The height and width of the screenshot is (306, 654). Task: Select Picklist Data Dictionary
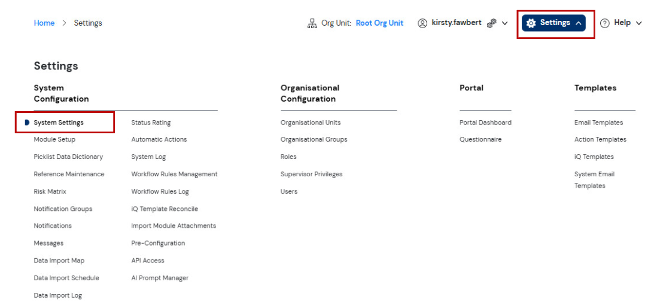click(x=68, y=157)
